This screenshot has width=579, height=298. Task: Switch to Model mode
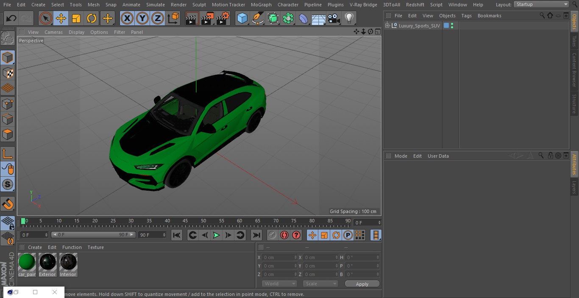[x=8, y=57]
